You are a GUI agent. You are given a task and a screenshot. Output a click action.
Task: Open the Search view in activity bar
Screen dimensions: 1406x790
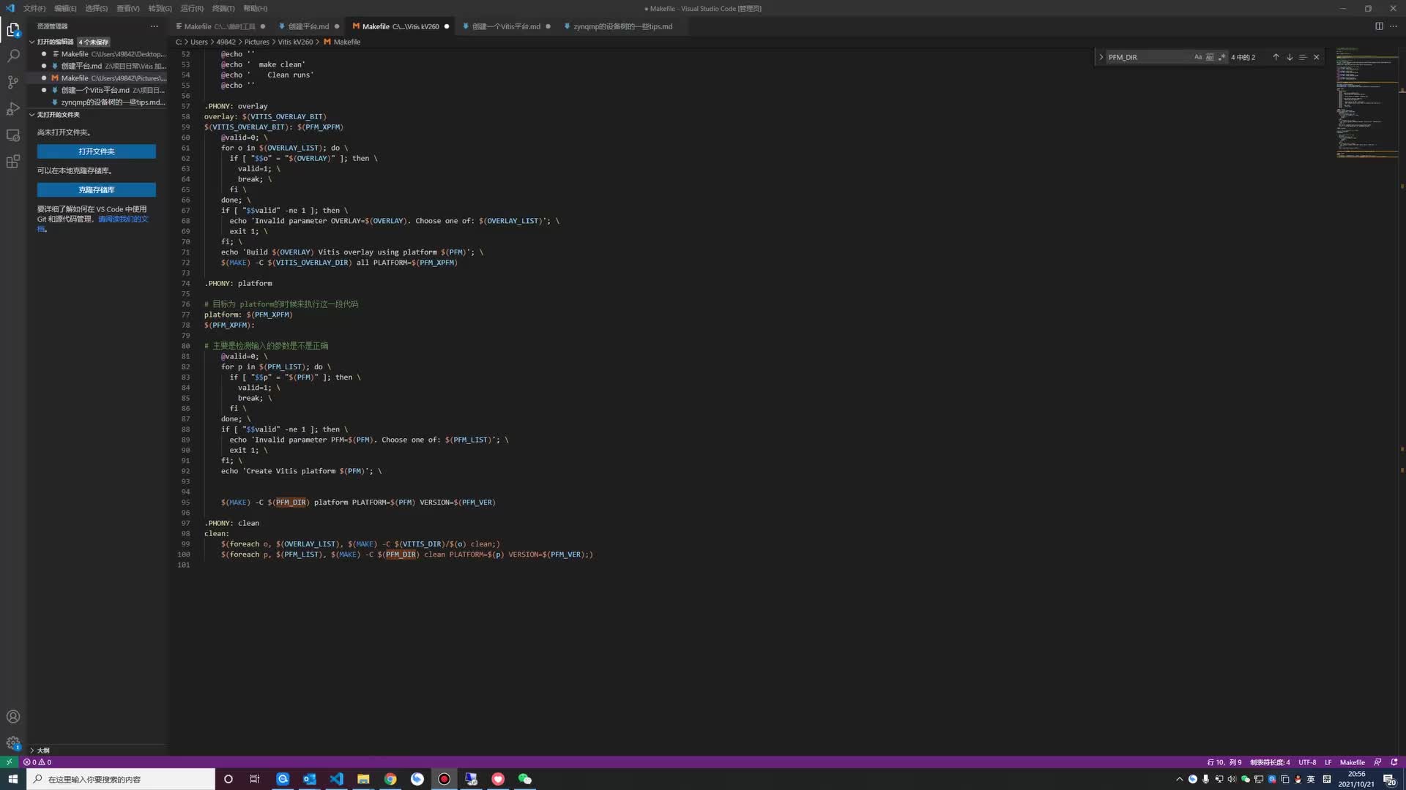[13, 56]
